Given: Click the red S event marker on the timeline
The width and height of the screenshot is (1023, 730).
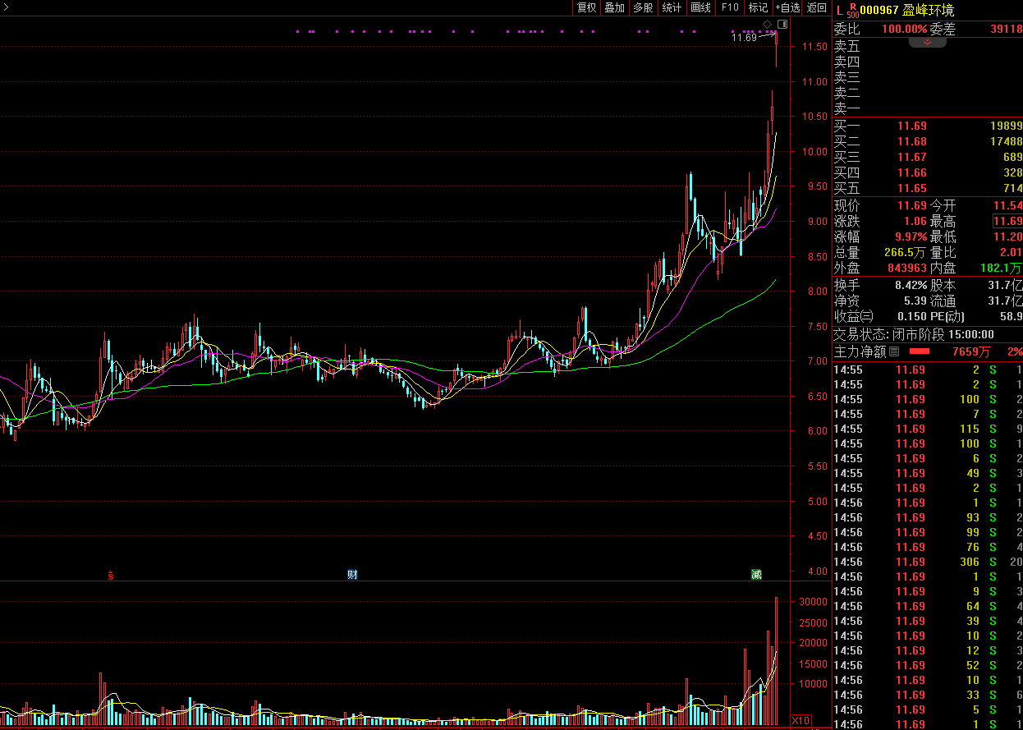Looking at the screenshot, I should click(111, 575).
